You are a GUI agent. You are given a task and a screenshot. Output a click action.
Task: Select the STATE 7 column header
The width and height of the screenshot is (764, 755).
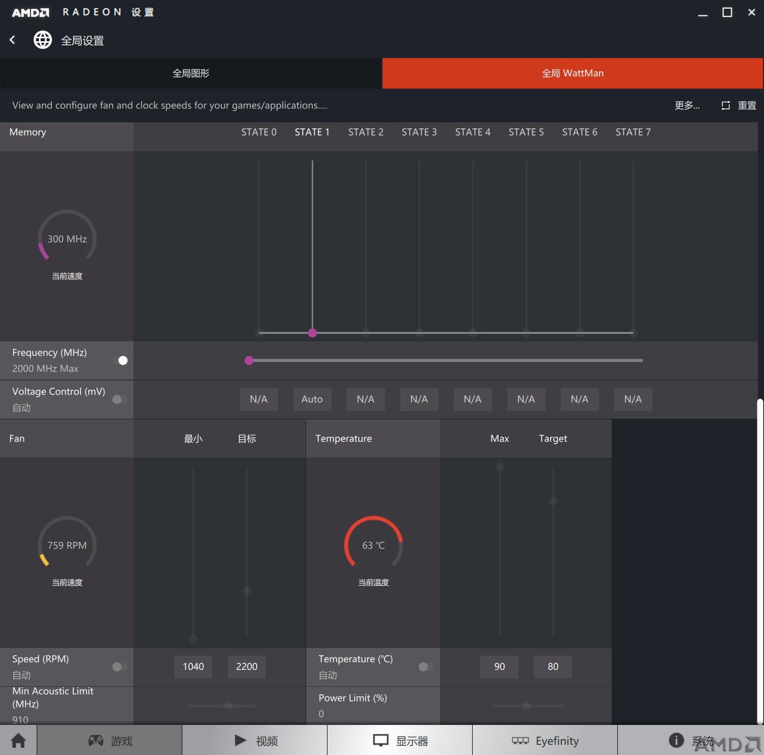(633, 132)
